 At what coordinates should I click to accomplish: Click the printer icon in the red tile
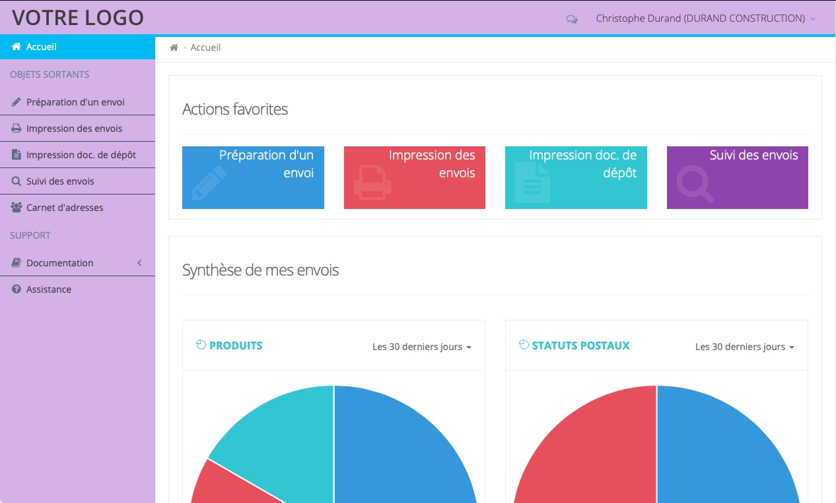click(372, 183)
